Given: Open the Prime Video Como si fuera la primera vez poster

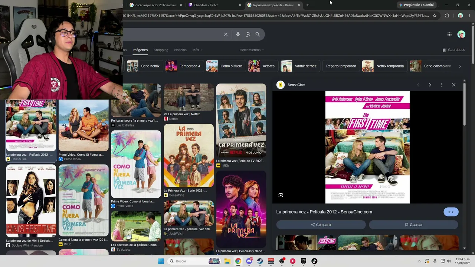Looking at the screenshot, I should [136, 164].
